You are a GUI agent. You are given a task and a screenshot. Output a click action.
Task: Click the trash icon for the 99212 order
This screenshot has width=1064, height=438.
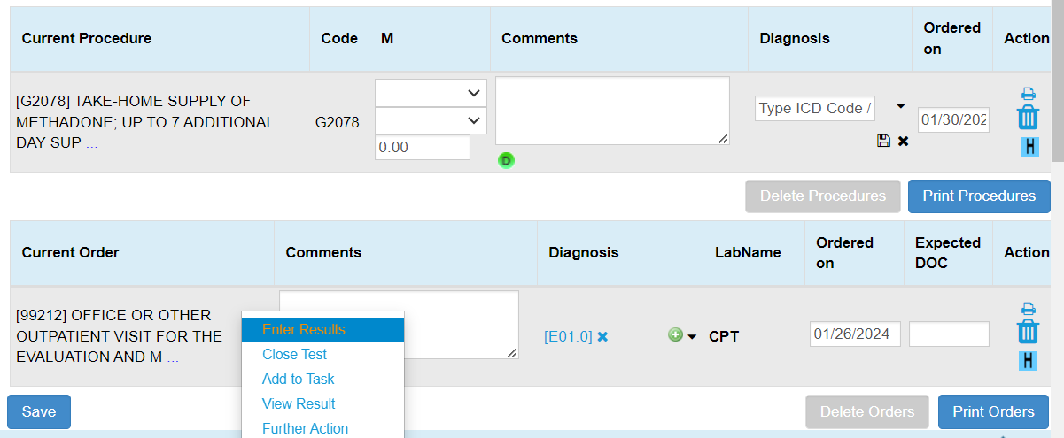(1028, 333)
